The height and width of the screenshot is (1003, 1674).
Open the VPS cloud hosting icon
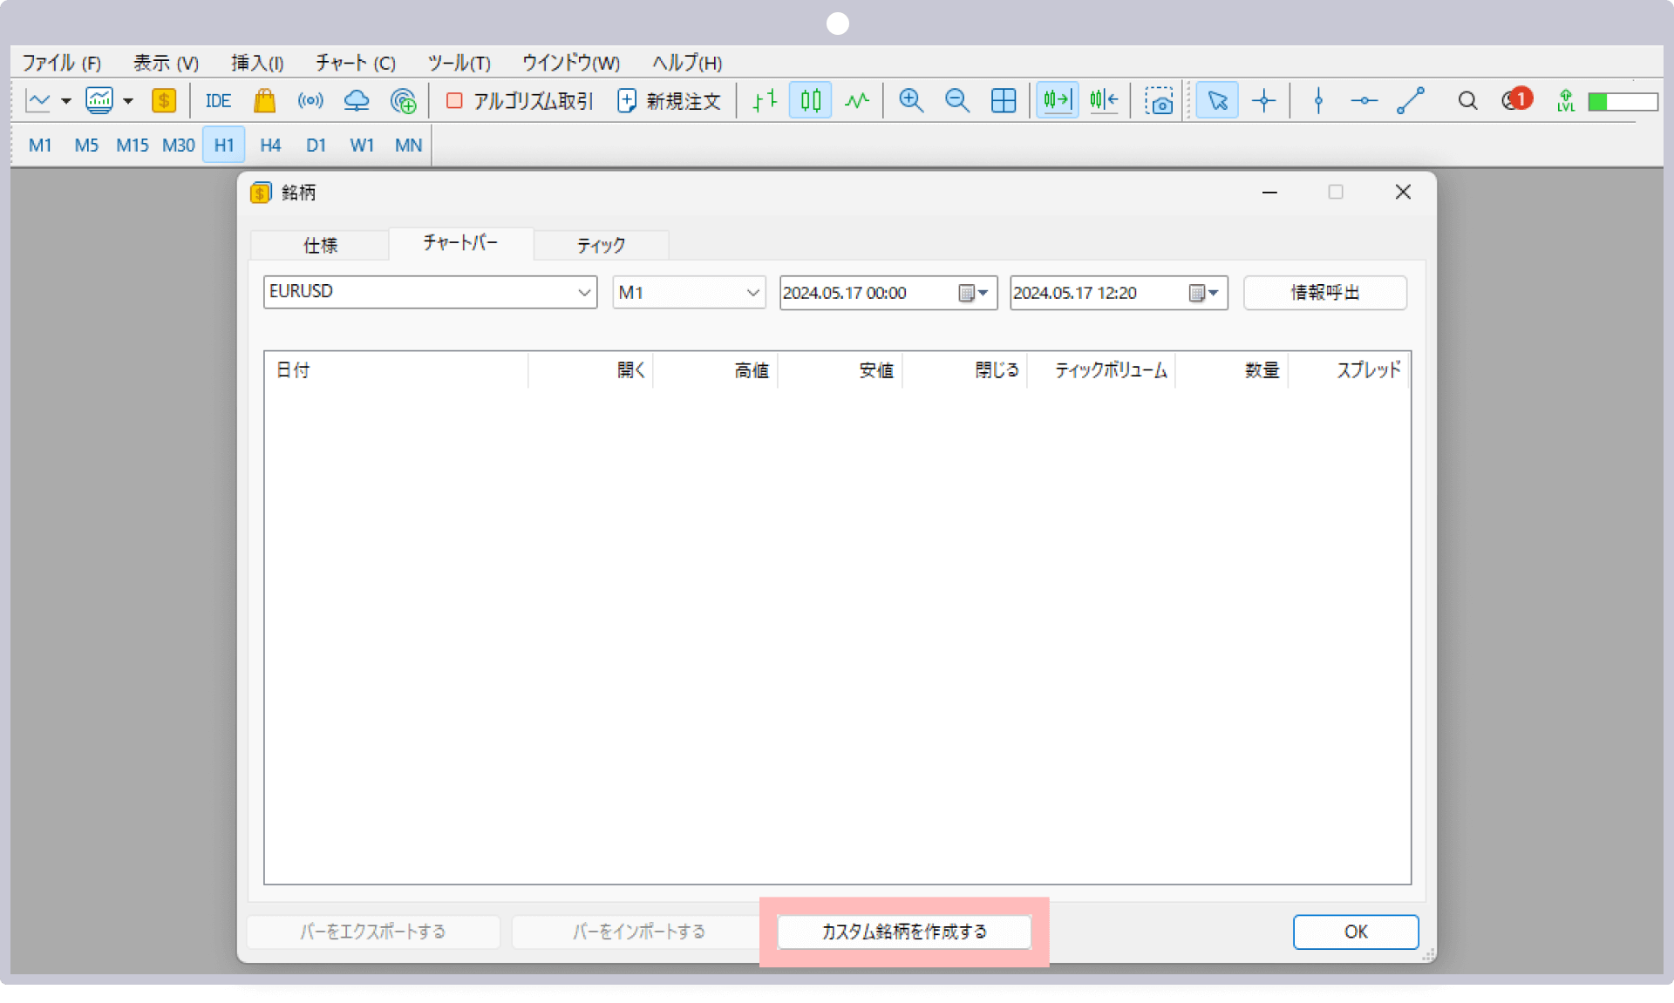(357, 101)
